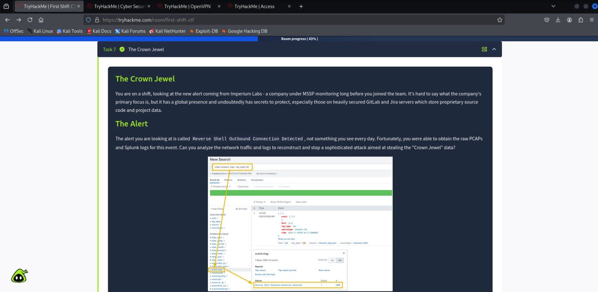The image size is (598, 292).
Task: Open a new browser tab
Action: click(x=301, y=6)
